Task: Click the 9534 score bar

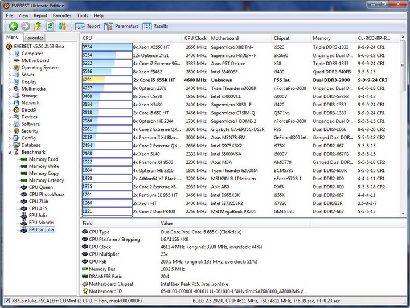Action: pyautogui.click(x=107, y=47)
